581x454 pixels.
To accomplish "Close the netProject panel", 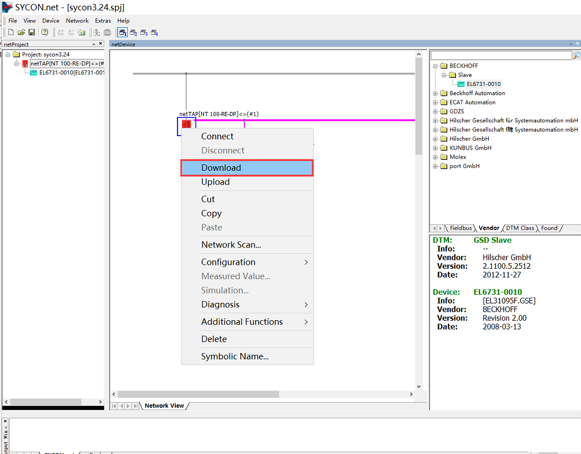I will pyautogui.click(x=101, y=44).
